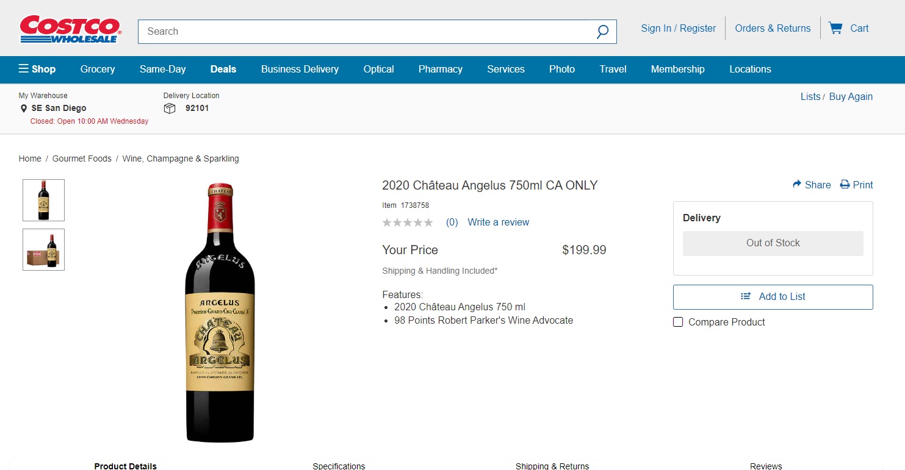Switch to the Shipping & Returns tab
The height and width of the screenshot is (470, 905).
552,466
